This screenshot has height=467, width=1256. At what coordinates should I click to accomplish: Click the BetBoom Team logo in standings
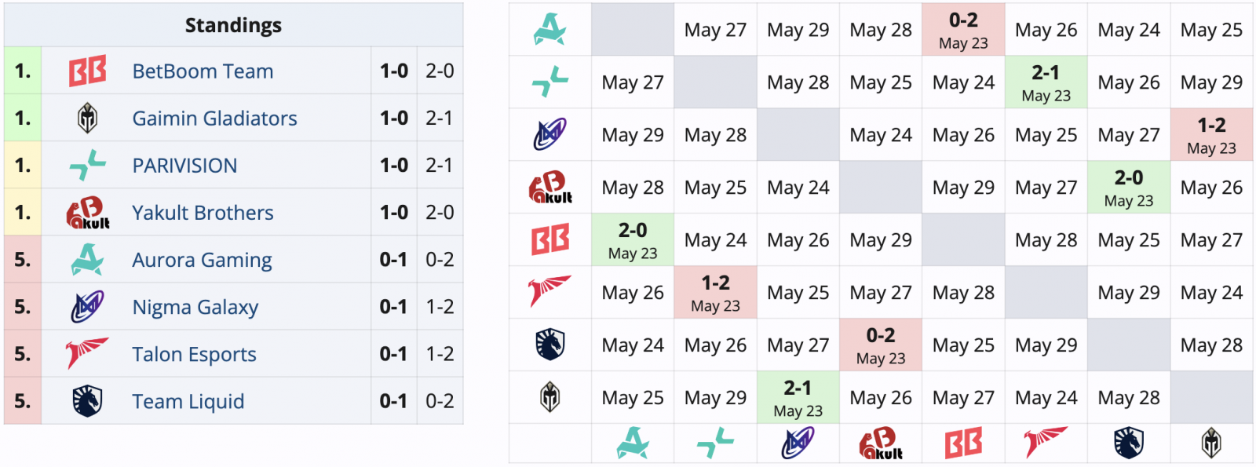click(x=87, y=71)
